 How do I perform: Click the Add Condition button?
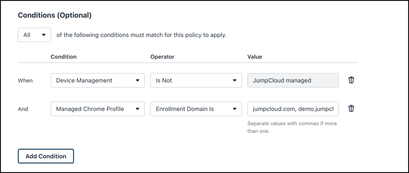46,156
